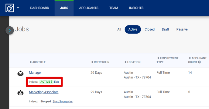Select the Active jobs filter
This screenshot has width=209, height=109.
coord(133,29)
